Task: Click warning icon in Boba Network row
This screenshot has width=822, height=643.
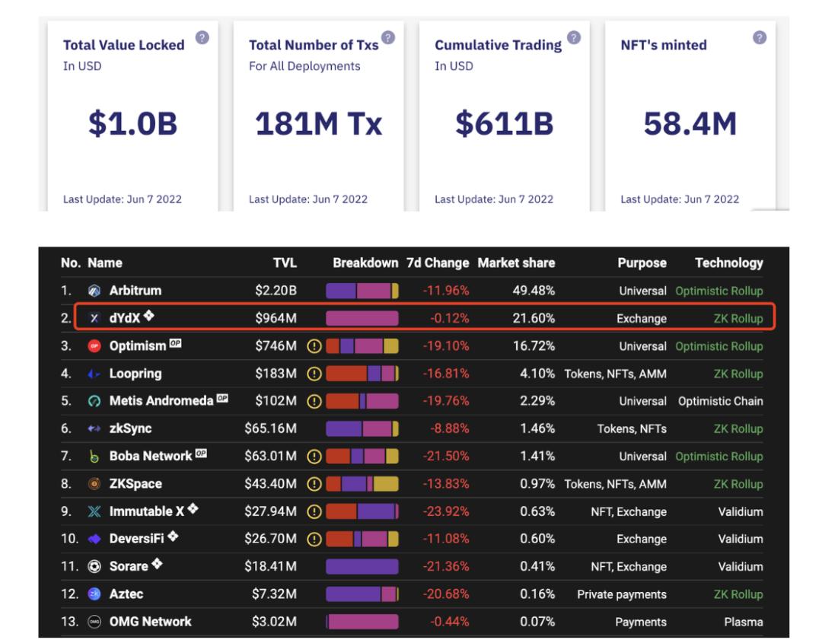Action: pyautogui.click(x=314, y=457)
